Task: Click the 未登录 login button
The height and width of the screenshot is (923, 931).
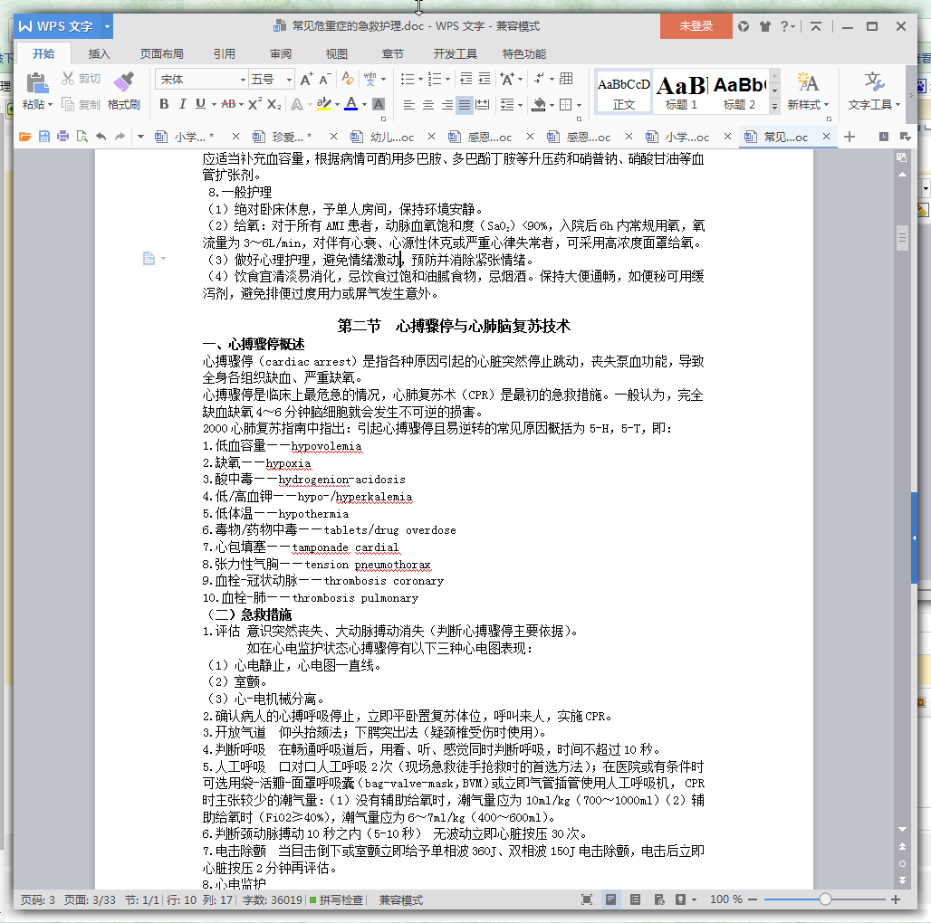Action: (x=696, y=26)
